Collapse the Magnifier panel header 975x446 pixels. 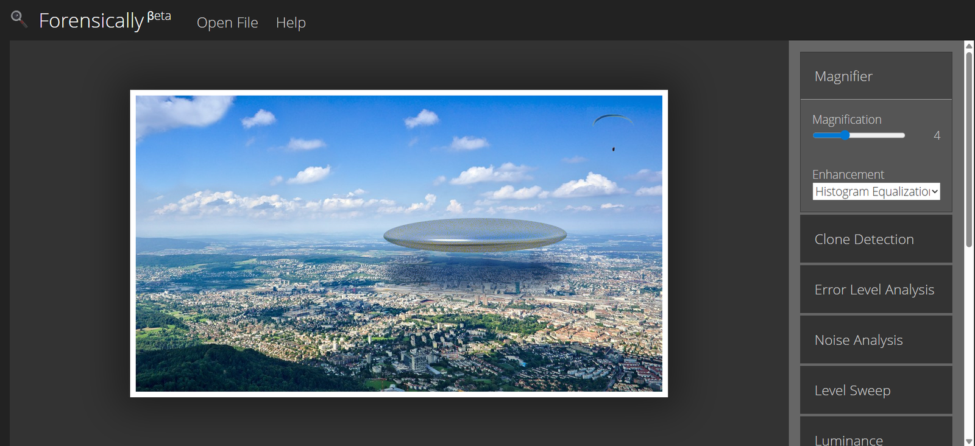(876, 76)
